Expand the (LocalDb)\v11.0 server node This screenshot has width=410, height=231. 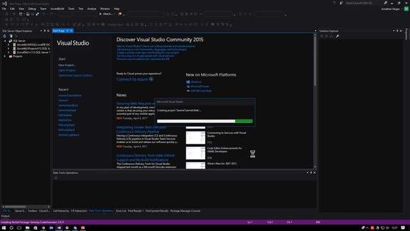point(8,53)
